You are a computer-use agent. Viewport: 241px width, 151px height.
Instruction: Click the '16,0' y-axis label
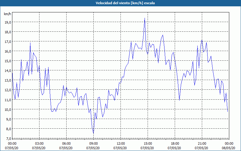coord(8,51)
